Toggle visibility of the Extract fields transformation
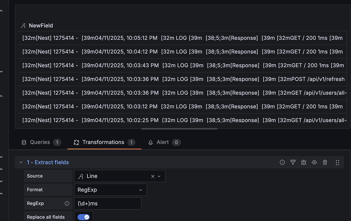Image resolution: width=351 pixels, height=221 pixels. 314,162
